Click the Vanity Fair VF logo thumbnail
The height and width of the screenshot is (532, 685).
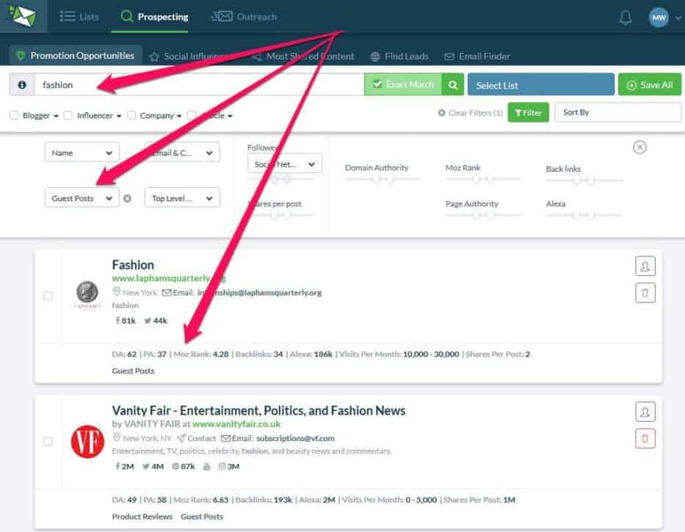(87, 442)
